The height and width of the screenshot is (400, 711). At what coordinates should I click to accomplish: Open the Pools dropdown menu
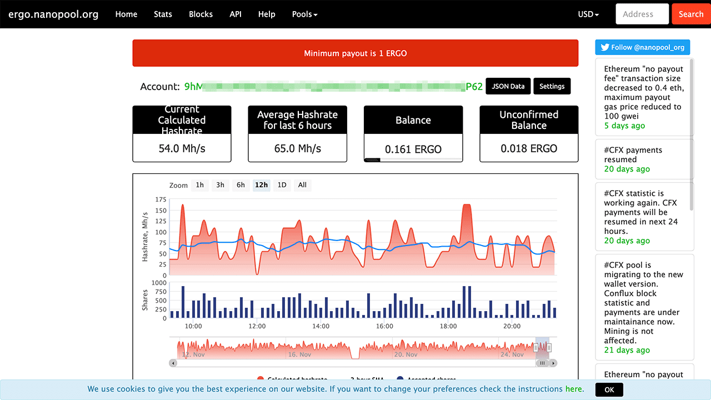coord(304,14)
